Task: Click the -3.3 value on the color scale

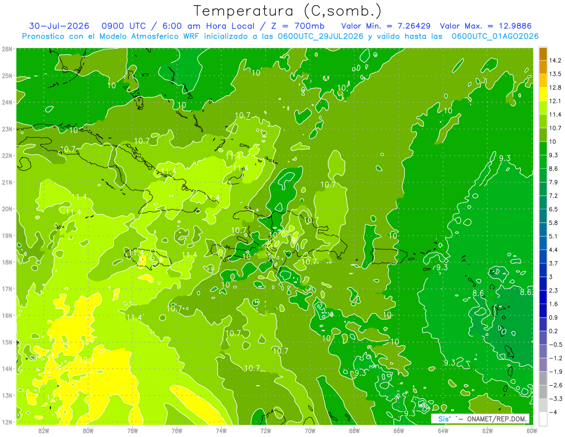Action: pyautogui.click(x=555, y=398)
